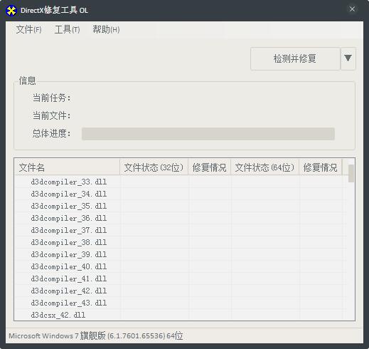This screenshot has height=349, width=369.
Task: Click the file list vertical scrollbar thumb
Action: 351,174
